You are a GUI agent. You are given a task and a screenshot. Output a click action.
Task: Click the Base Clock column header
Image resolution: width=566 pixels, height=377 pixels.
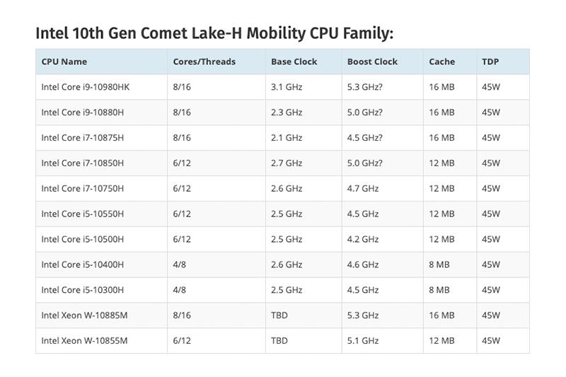(x=294, y=62)
